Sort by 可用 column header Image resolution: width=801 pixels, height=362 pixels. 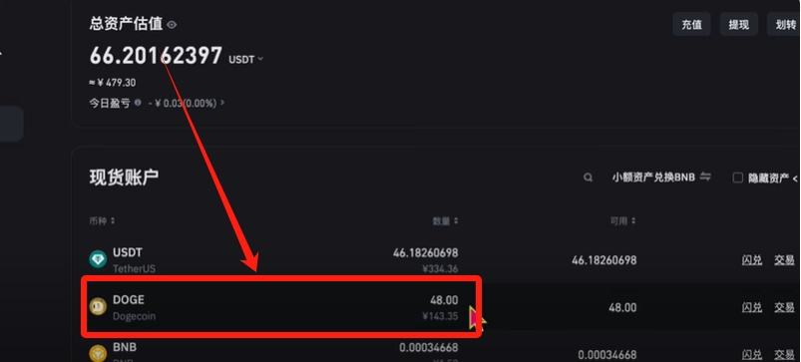(x=623, y=221)
